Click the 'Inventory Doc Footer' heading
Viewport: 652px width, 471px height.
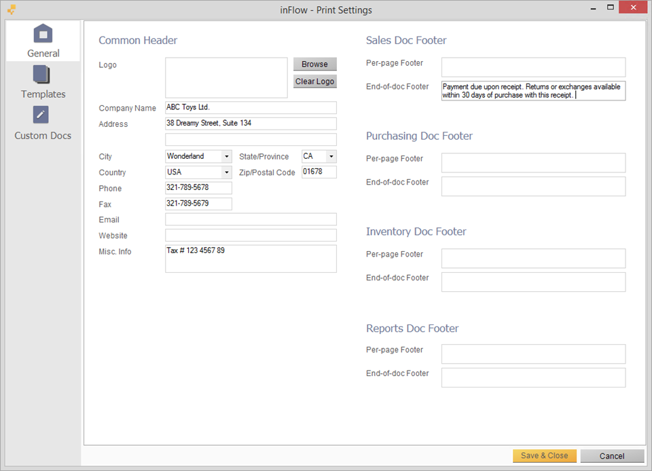(x=416, y=231)
